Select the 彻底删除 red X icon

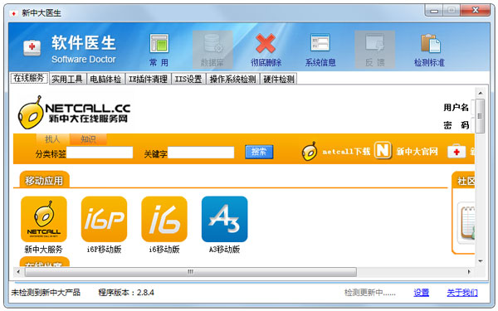pyautogui.click(x=266, y=50)
